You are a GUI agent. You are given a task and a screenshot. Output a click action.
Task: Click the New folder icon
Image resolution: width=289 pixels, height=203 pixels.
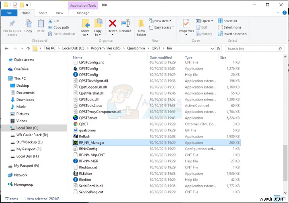click(141, 24)
